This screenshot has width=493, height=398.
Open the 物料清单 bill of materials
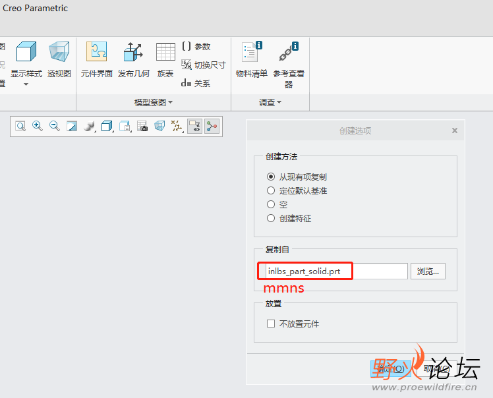tap(252, 60)
